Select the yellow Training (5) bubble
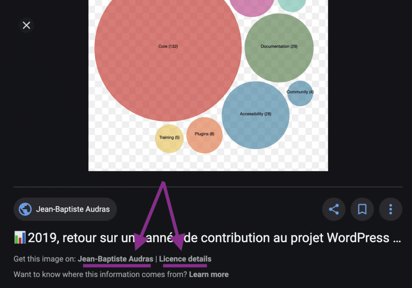This screenshot has height=288, width=412. (x=169, y=139)
